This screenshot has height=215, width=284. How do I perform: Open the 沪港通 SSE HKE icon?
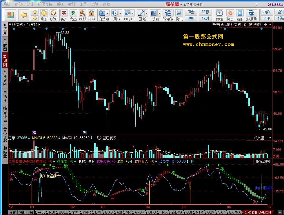coord(252,15)
